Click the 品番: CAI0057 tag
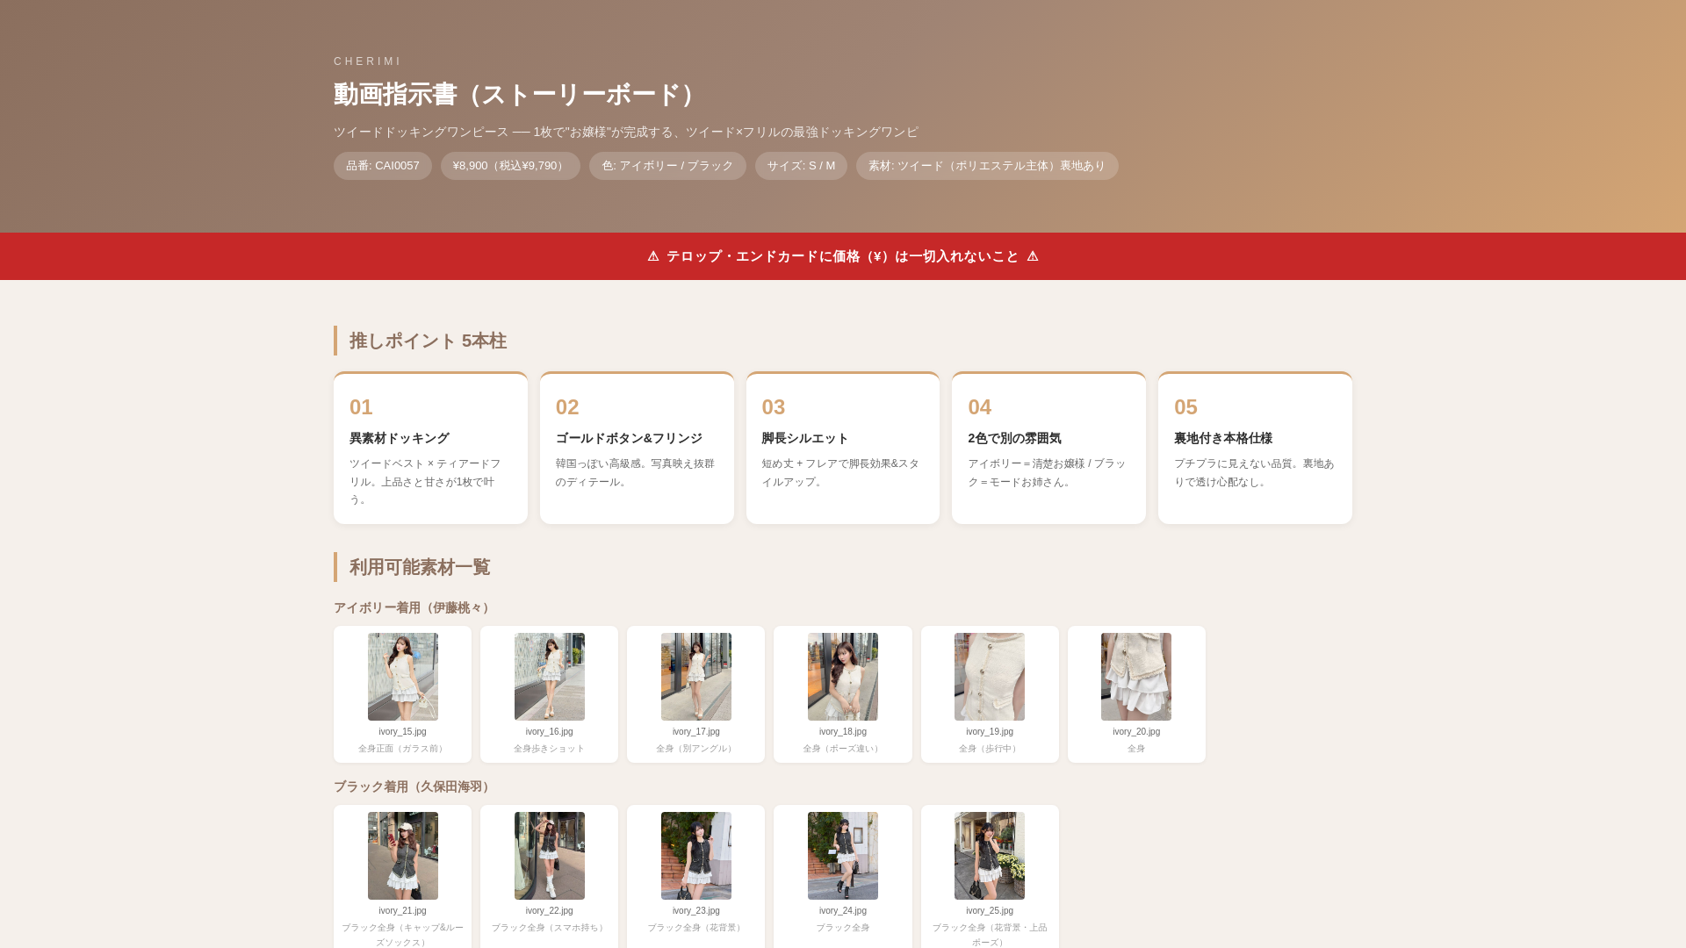This screenshot has height=948, width=1686. pyautogui.click(x=383, y=166)
